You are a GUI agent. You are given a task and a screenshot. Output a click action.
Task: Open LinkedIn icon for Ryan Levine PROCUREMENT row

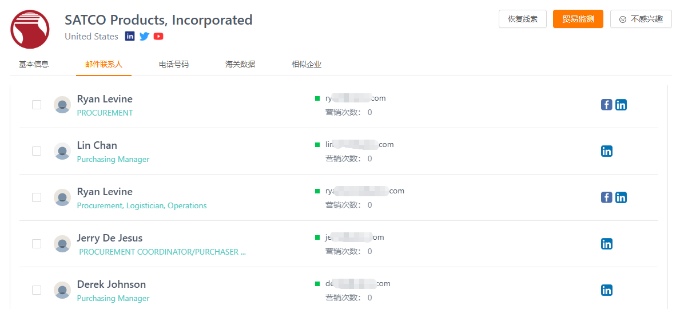tap(621, 105)
